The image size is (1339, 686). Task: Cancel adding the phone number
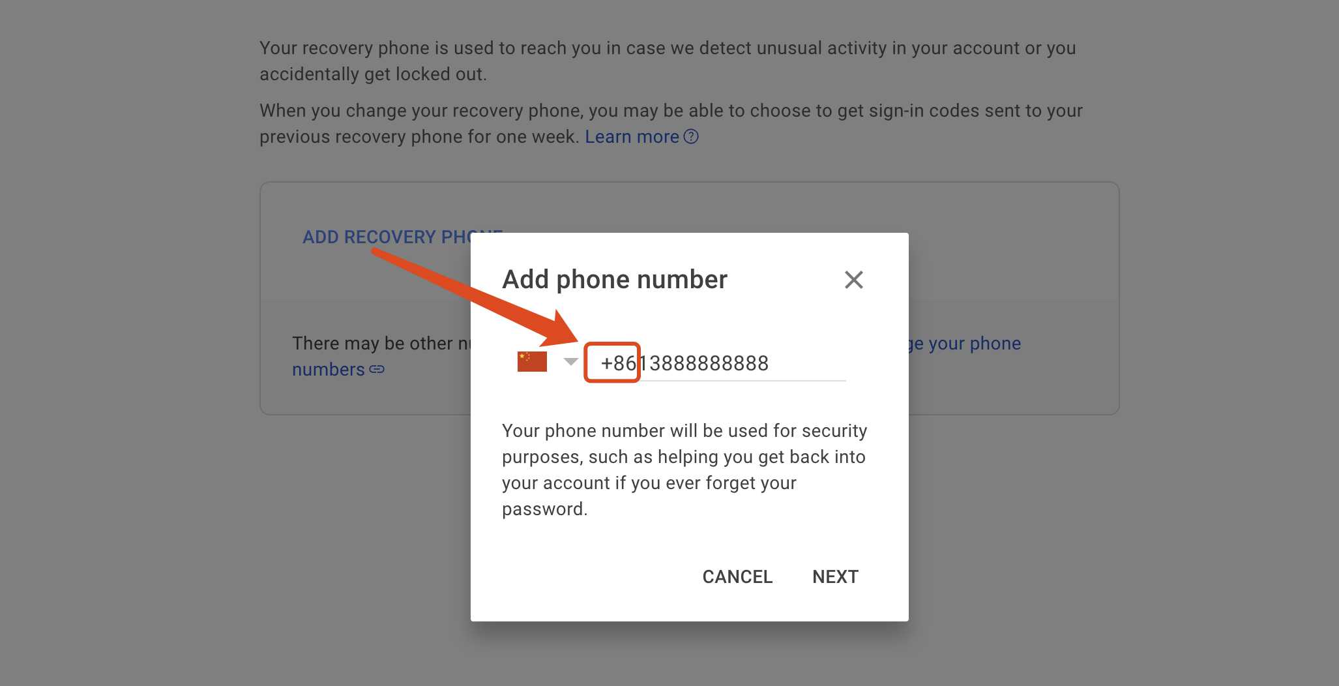(x=737, y=576)
